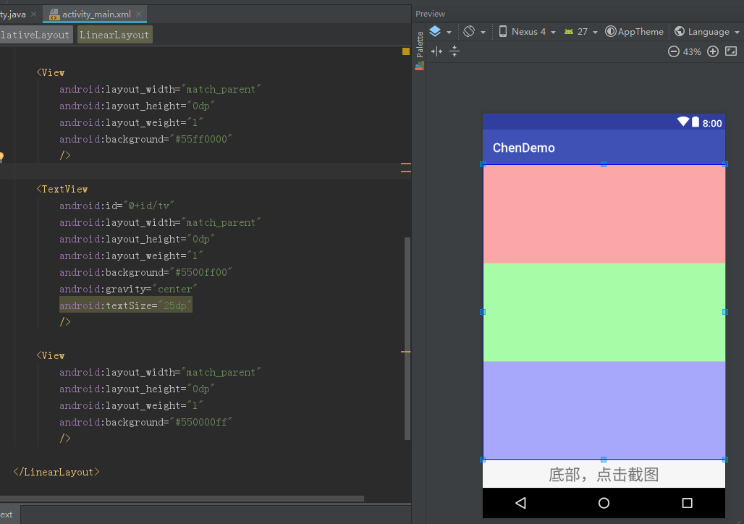Click the Android home navigation button
This screenshot has width=744, height=524.
coord(604,503)
